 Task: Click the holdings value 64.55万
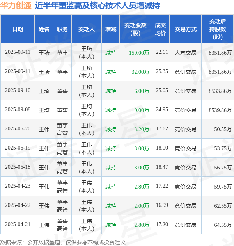click(x=223, y=225)
